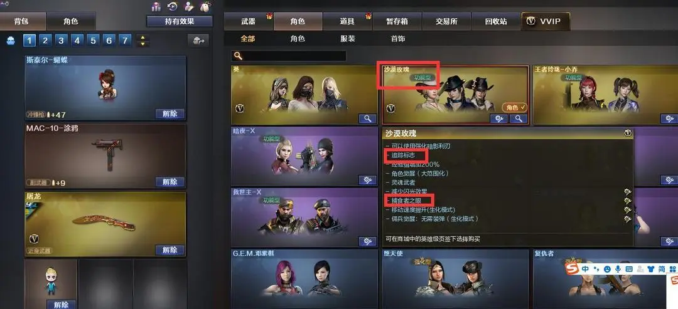Open the VVIP tab

tap(546, 21)
